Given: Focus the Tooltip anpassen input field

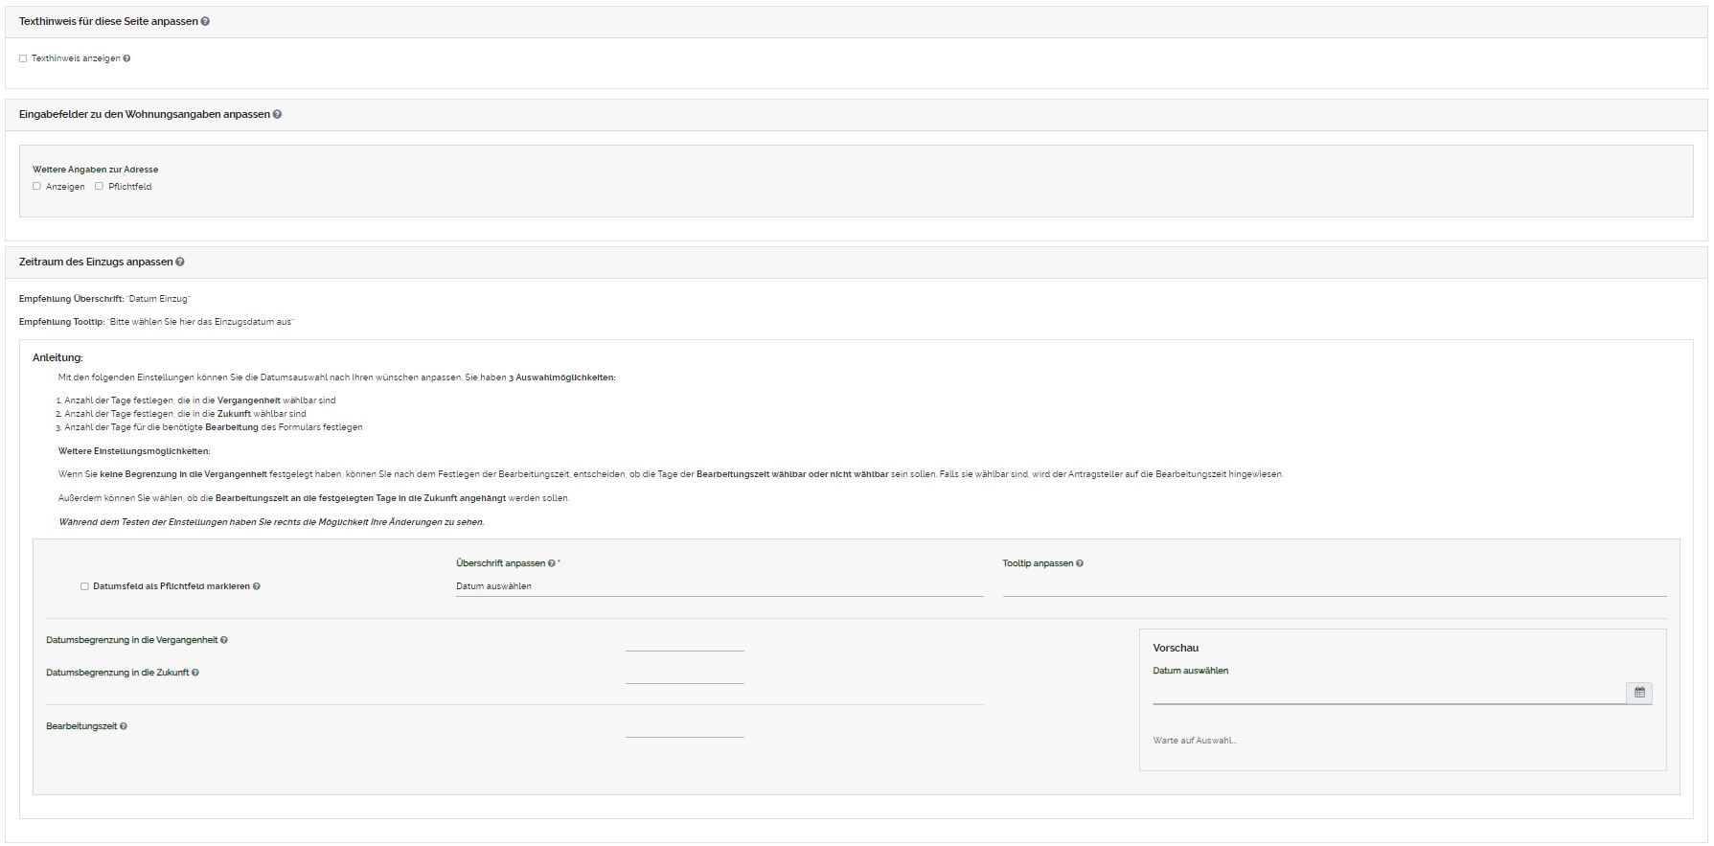Looking at the screenshot, I should click(x=1334, y=586).
